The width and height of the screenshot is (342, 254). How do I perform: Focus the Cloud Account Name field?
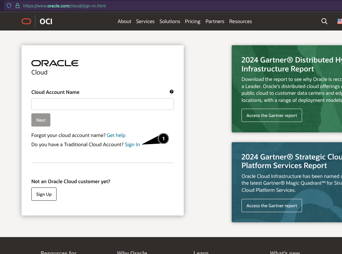point(103,104)
